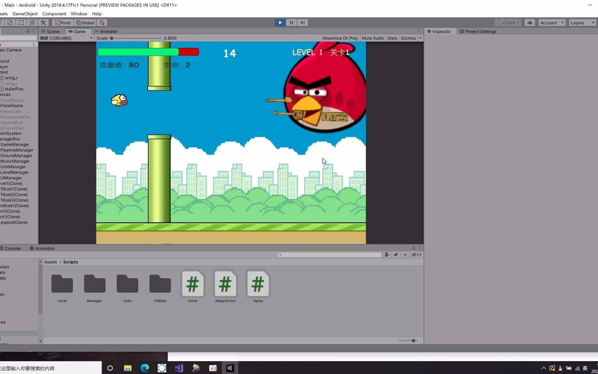Click the Scale slider handle

click(x=112, y=38)
